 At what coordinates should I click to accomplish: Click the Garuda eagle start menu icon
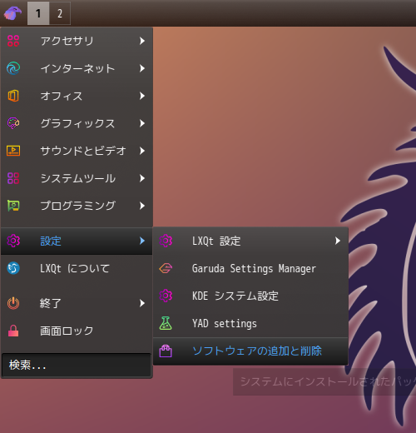click(x=12, y=13)
